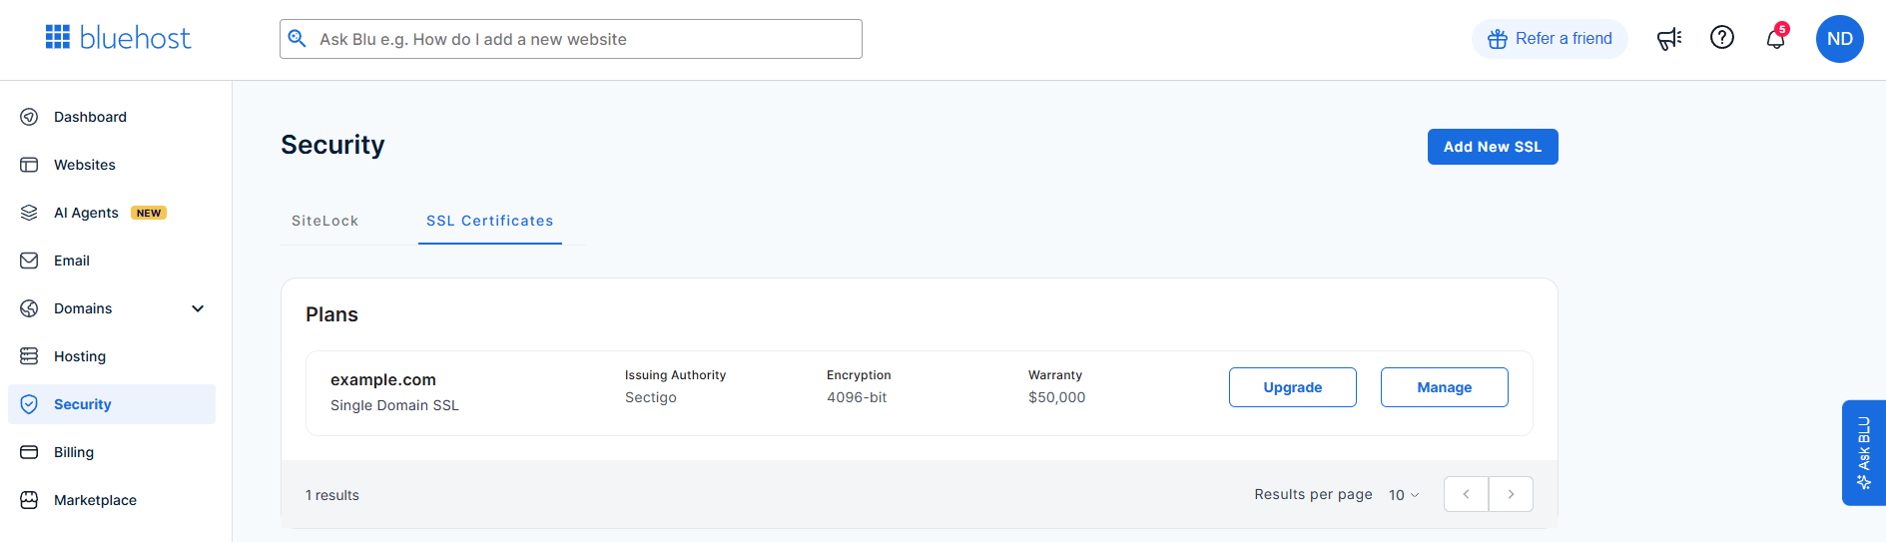Click the Bluehost logo
1886x542 pixels.
pyautogui.click(x=118, y=38)
